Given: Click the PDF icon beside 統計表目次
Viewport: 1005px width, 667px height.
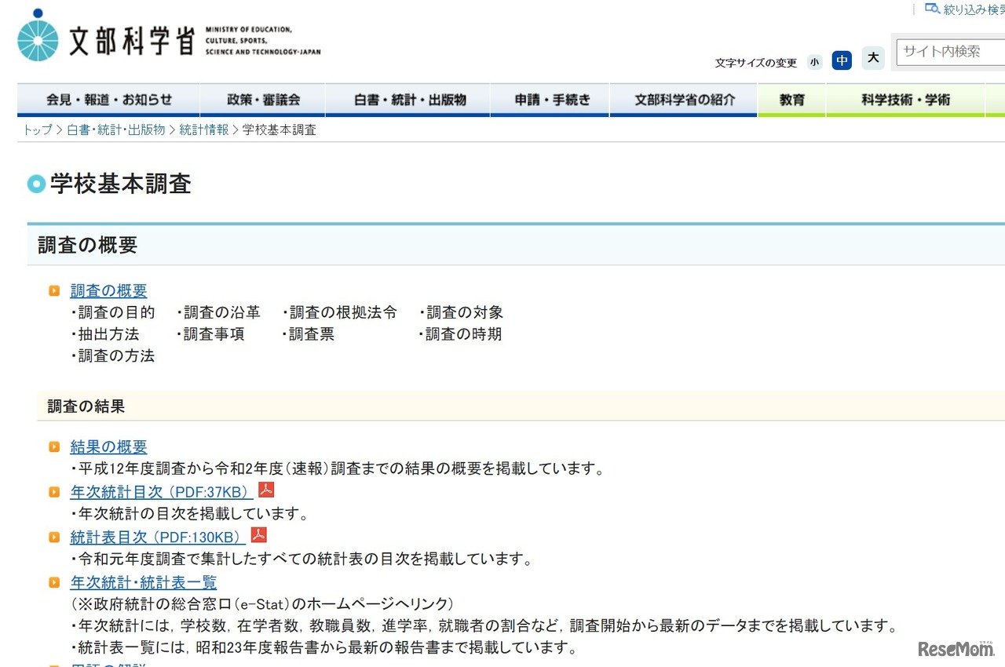Looking at the screenshot, I should click(258, 535).
